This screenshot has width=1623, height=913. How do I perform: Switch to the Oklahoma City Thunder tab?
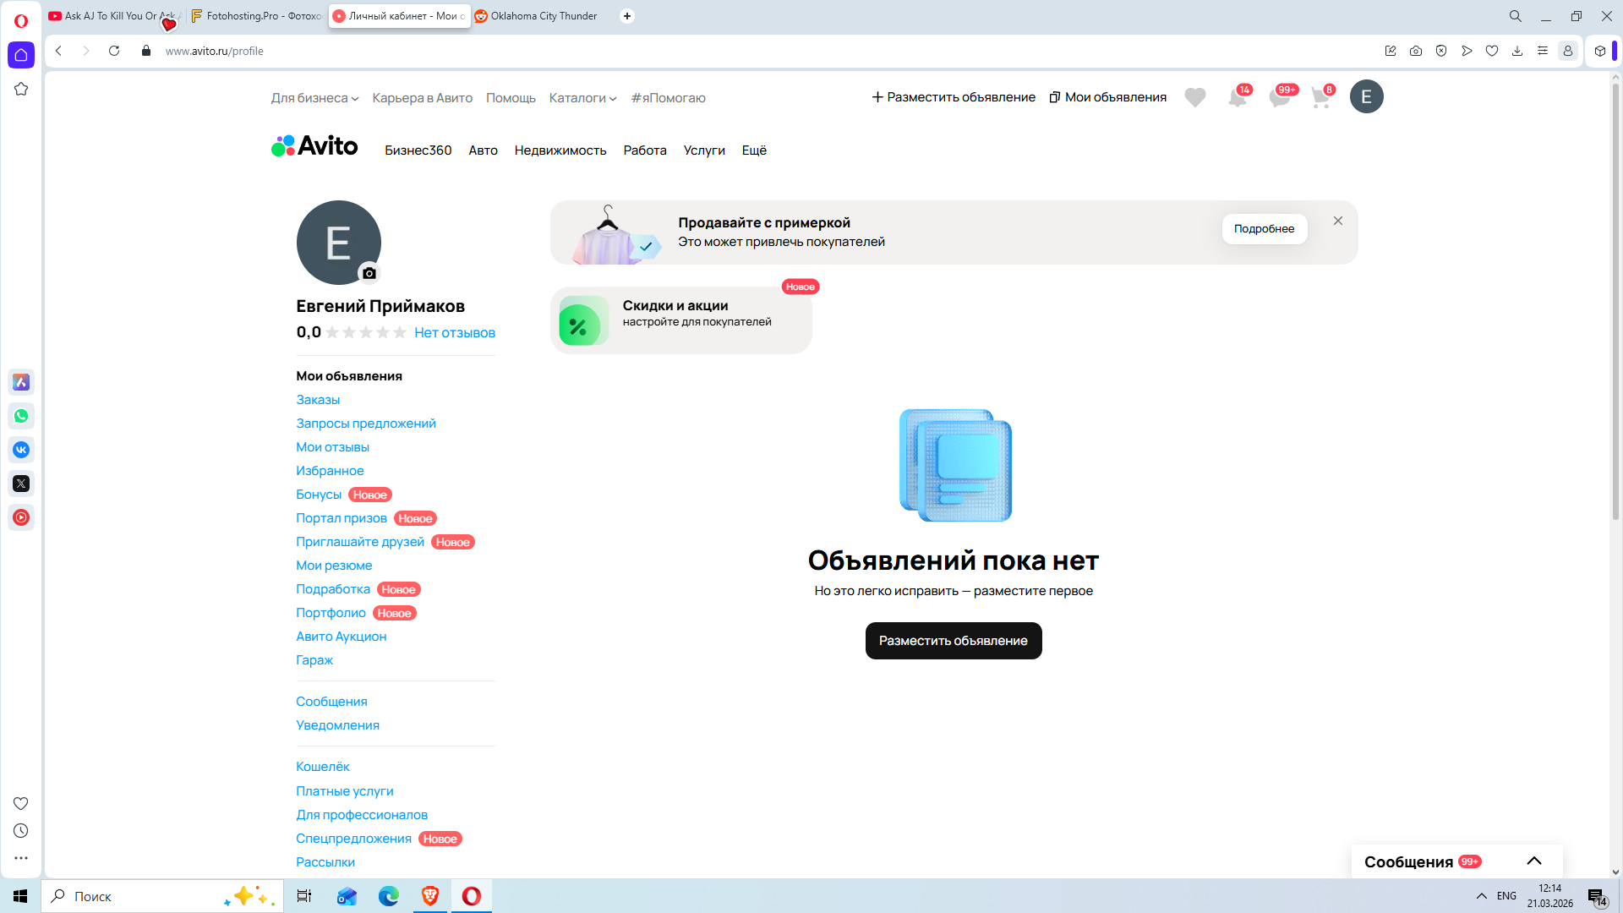click(541, 16)
